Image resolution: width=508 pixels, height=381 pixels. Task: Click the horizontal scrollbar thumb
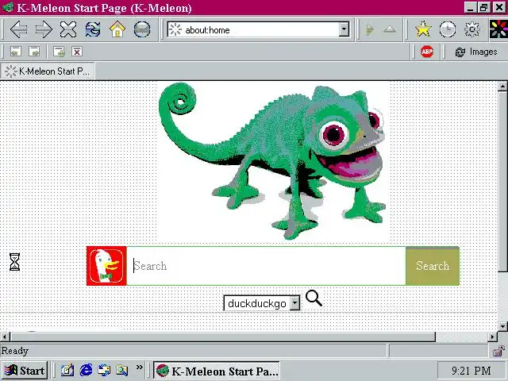pos(223,337)
